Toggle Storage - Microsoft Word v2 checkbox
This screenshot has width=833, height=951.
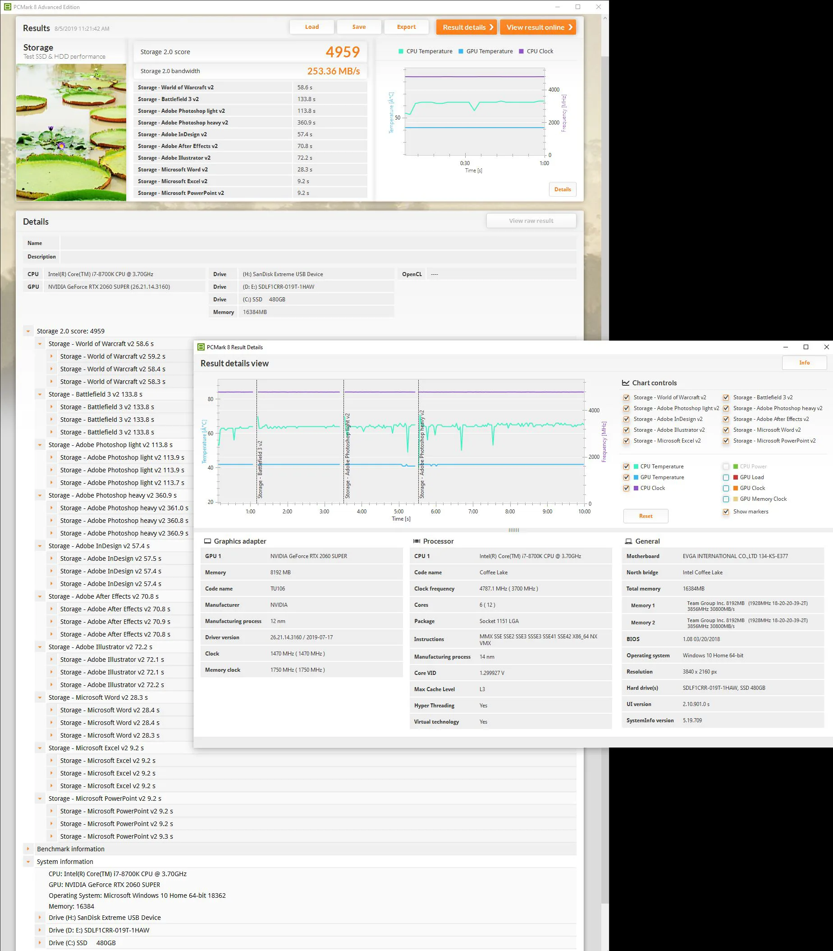point(726,430)
